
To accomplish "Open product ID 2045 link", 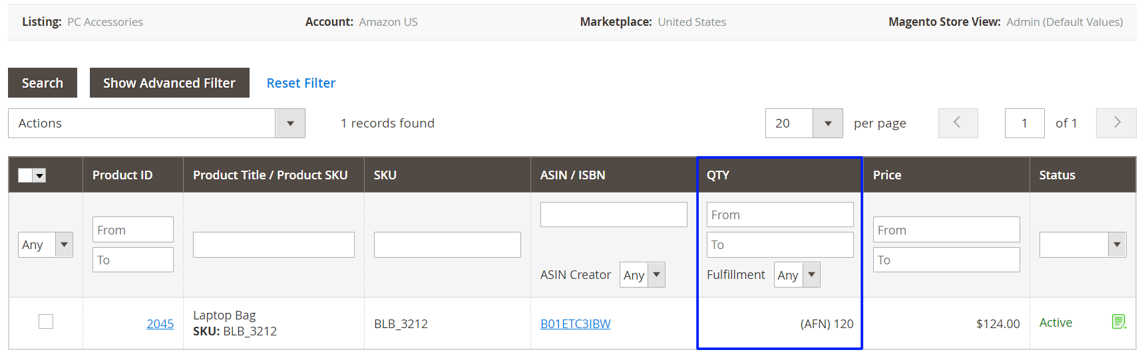I will (x=160, y=324).
